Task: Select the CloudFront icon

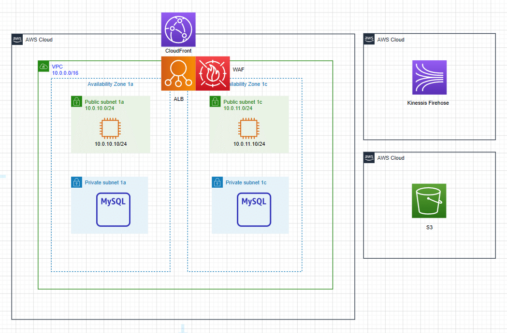Action: pos(178,30)
